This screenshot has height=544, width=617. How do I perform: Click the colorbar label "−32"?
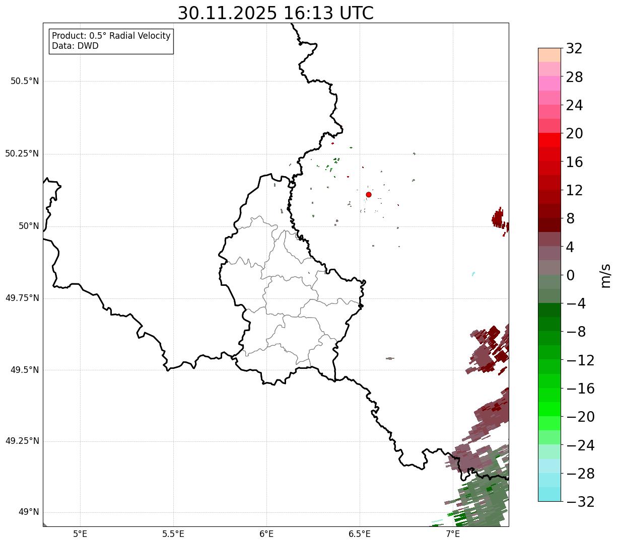pyautogui.click(x=580, y=502)
